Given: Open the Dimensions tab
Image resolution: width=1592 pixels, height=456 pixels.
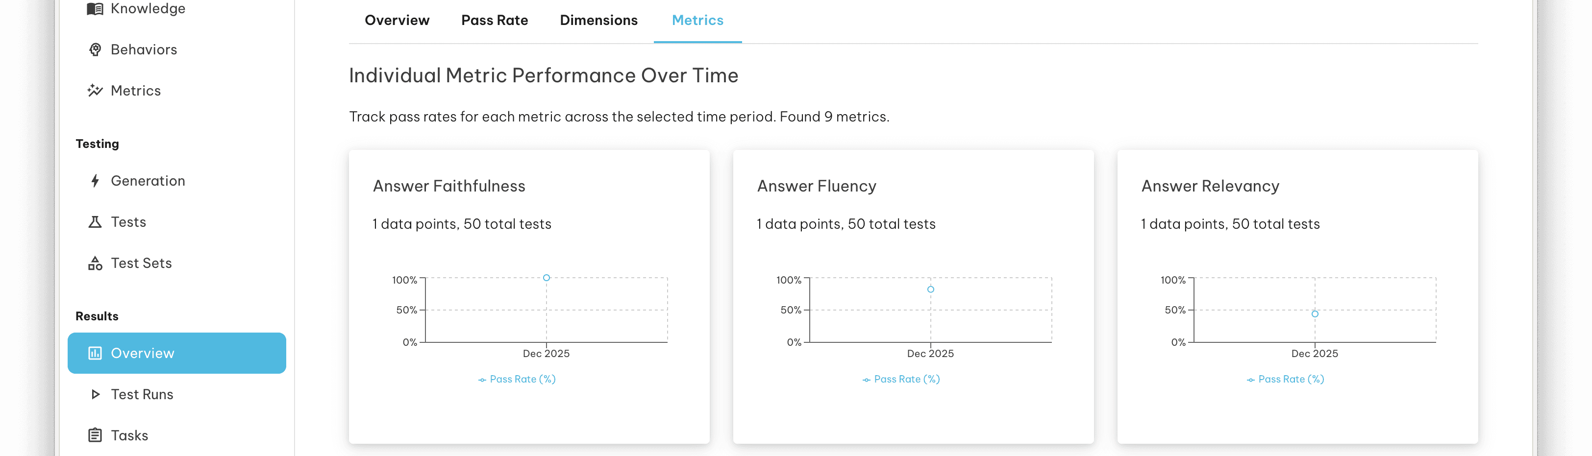Looking at the screenshot, I should click(598, 20).
